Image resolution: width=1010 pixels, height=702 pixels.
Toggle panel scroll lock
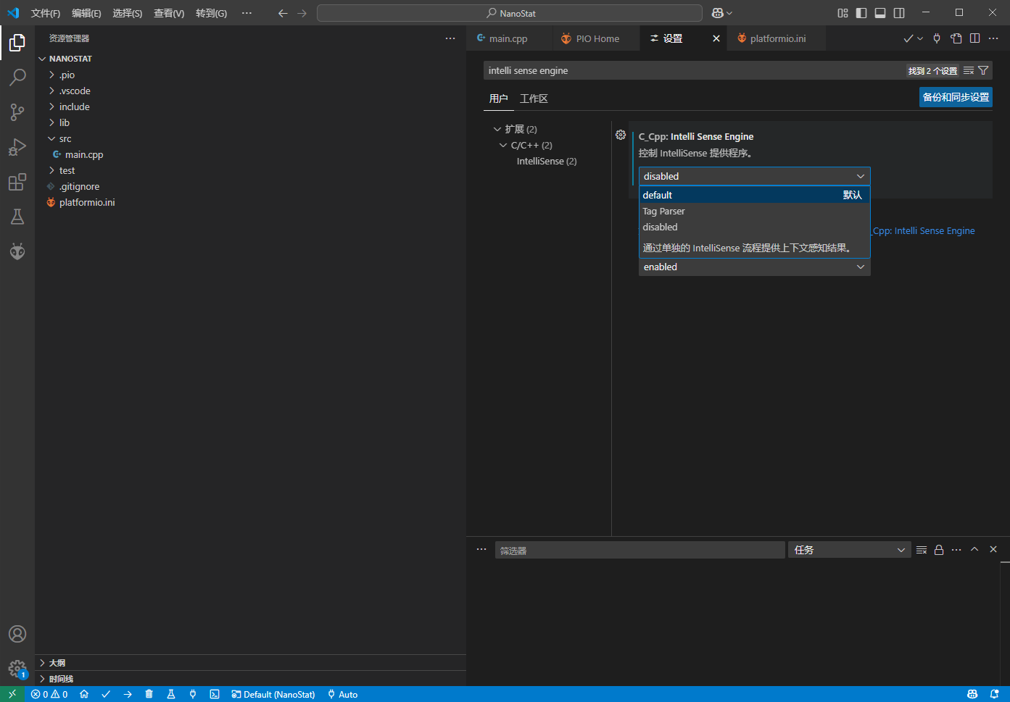click(x=939, y=550)
